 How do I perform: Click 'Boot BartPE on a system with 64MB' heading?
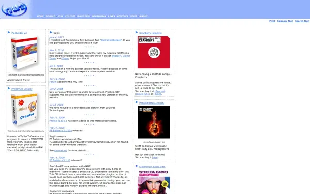70,166
